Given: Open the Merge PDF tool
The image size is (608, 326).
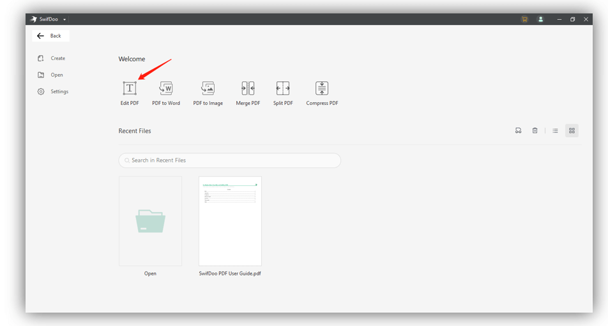Looking at the screenshot, I should click(248, 93).
